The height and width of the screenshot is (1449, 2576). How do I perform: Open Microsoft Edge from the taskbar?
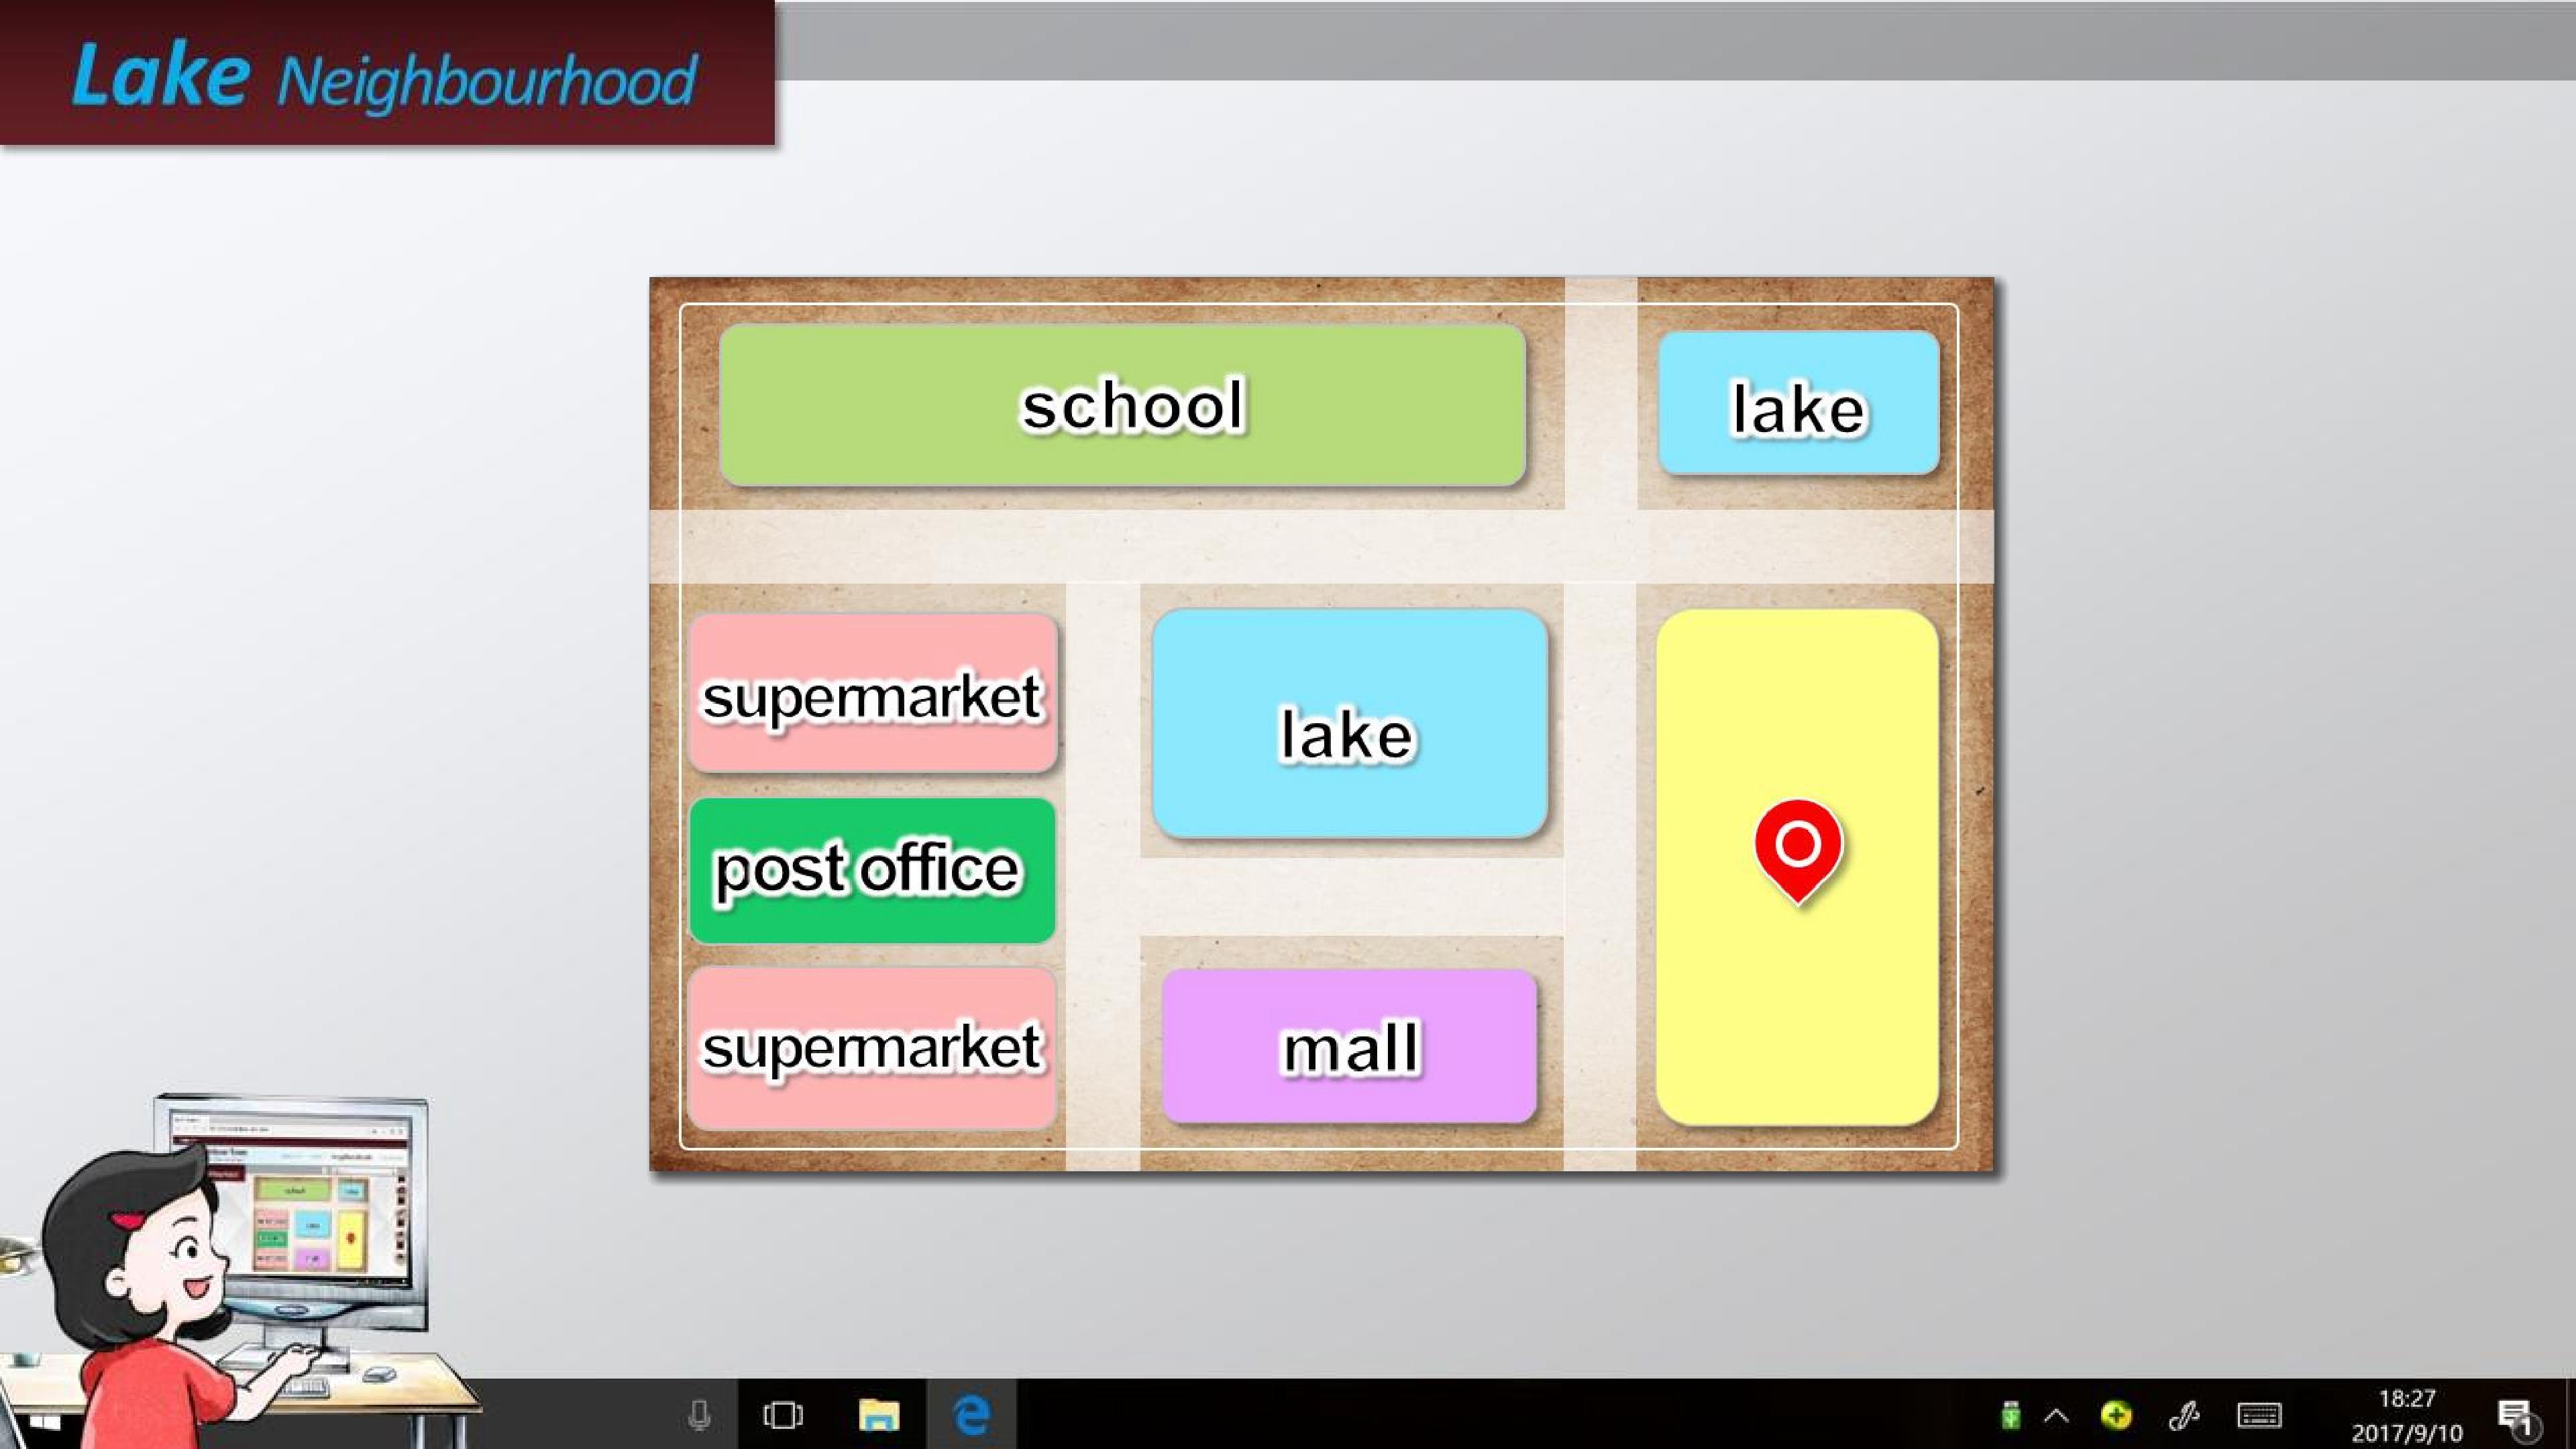pyautogui.click(x=971, y=1415)
